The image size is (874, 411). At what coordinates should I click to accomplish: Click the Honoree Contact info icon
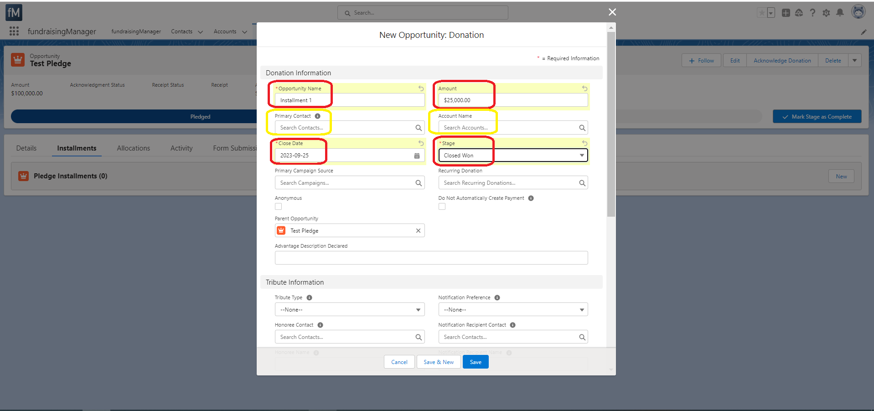(x=320, y=325)
